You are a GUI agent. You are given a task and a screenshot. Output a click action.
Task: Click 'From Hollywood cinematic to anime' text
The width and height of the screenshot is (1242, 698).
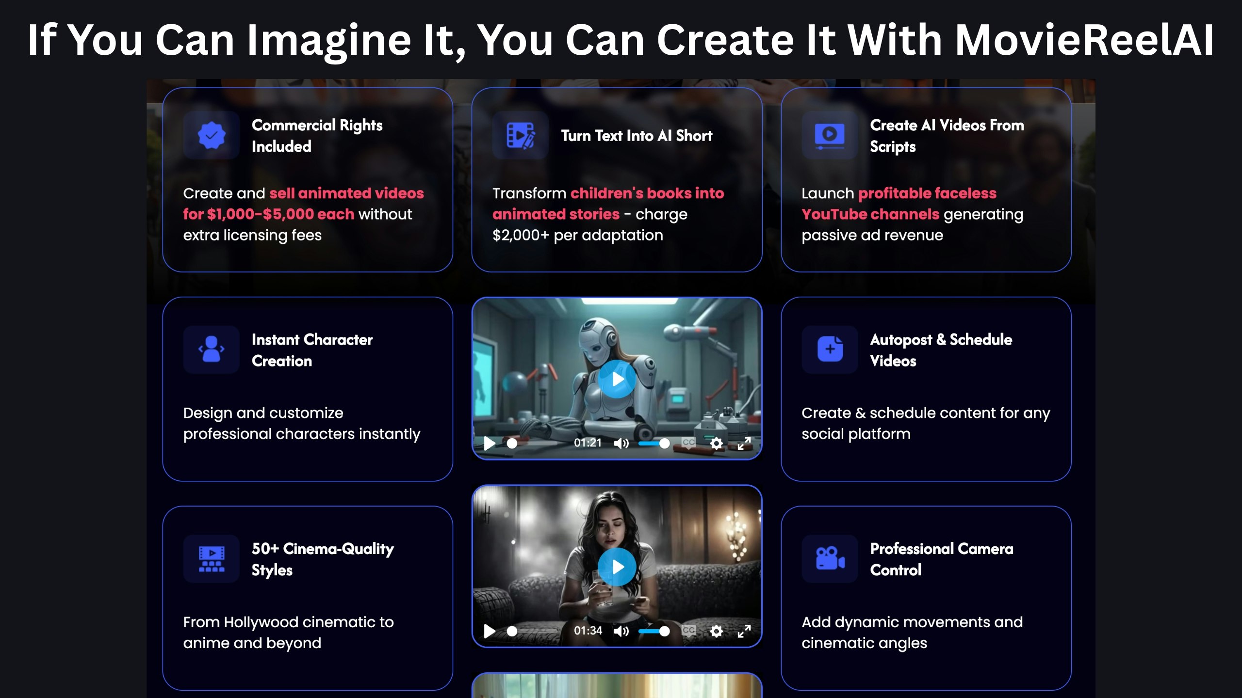(288, 633)
